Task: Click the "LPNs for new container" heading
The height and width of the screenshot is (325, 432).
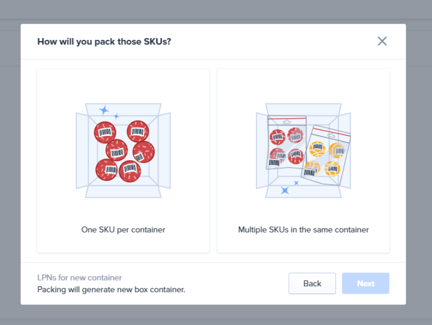Action: point(79,278)
